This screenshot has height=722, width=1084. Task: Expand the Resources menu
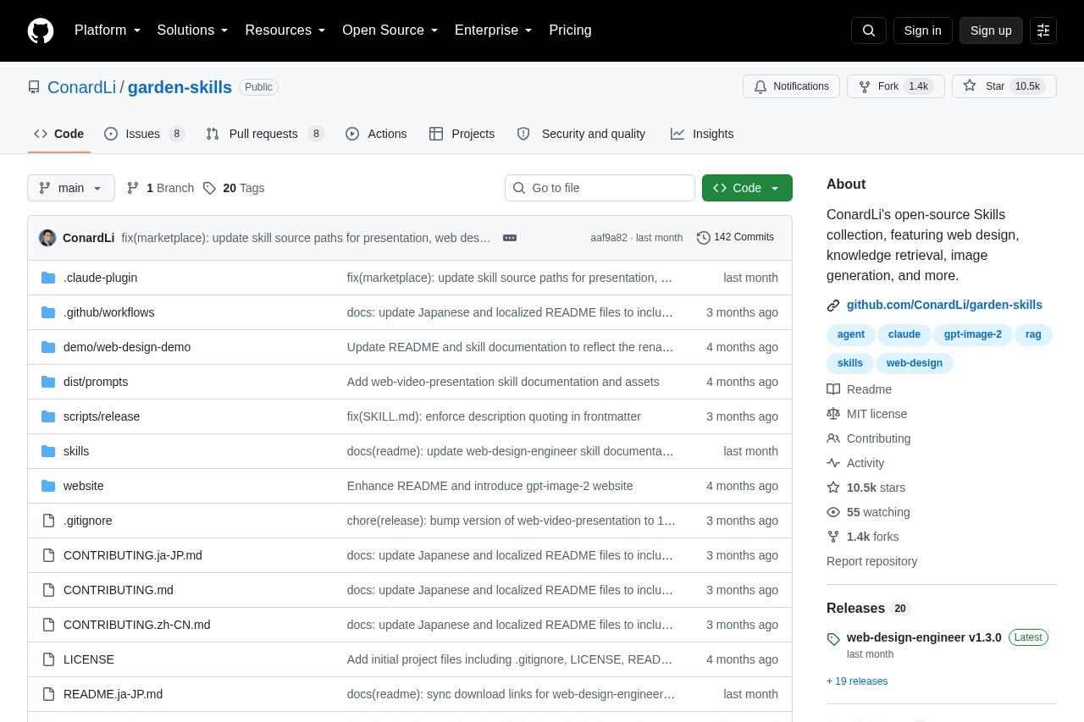point(285,30)
